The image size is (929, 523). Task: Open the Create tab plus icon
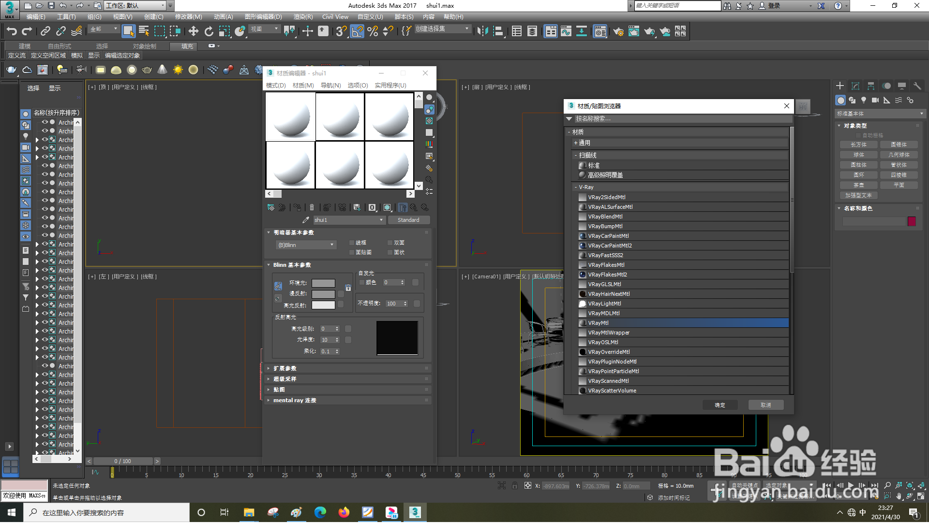(x=840, y=86)
